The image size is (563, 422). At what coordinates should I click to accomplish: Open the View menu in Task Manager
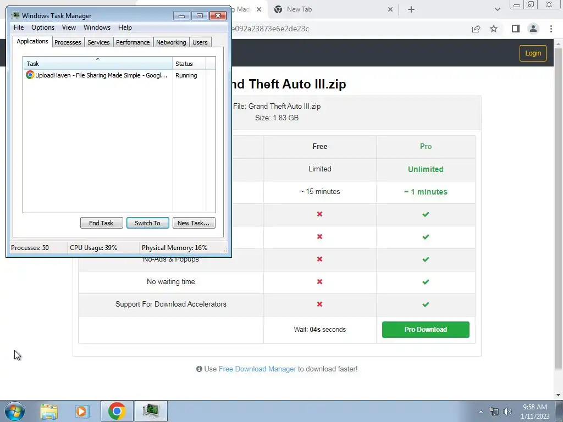click(69, 27)
